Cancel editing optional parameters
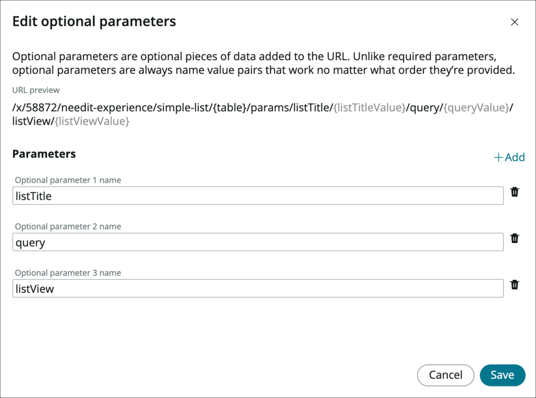The image size is (536, 398). point(445,375)
